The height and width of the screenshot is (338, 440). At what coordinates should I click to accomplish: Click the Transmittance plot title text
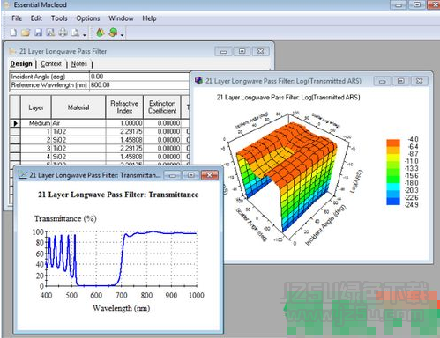click(x=118, y=195)
